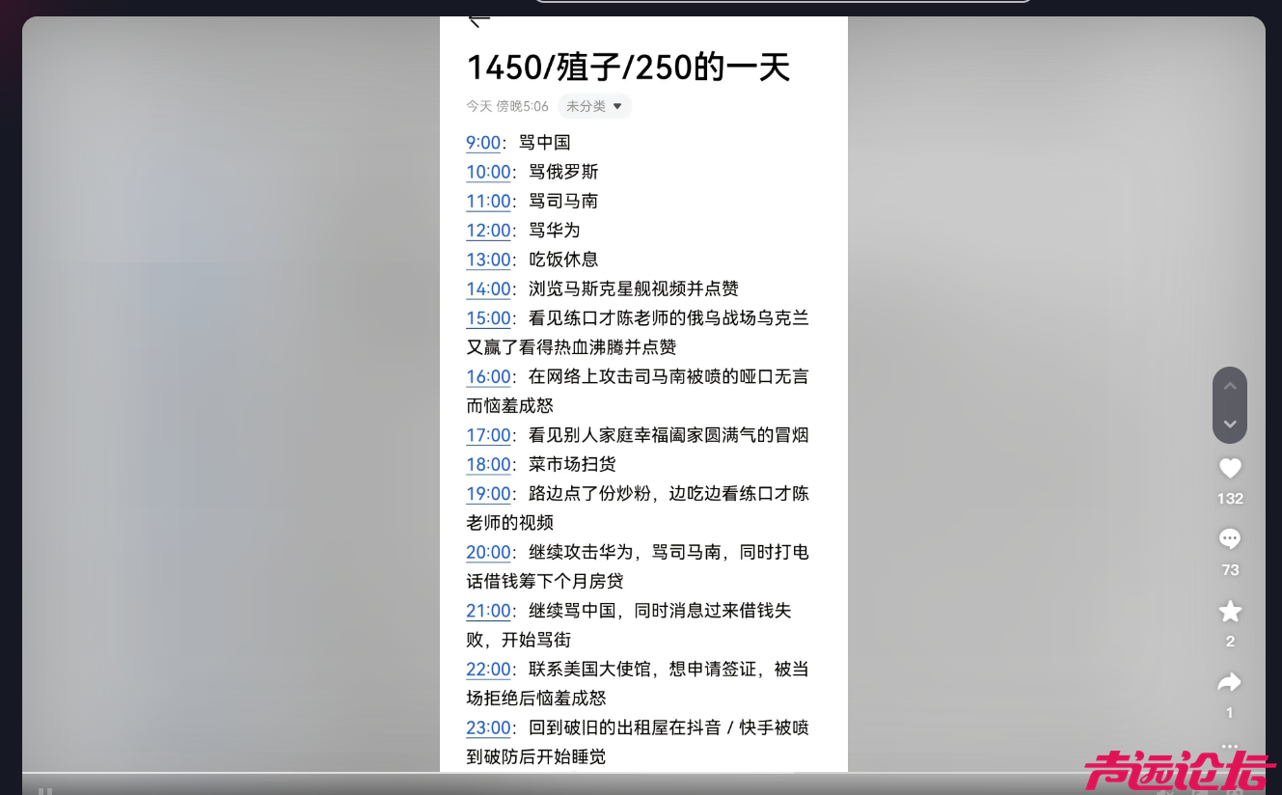Click the text 骂华为 after 12:00
1282x795 pixels.
click(x=555, y=231)
